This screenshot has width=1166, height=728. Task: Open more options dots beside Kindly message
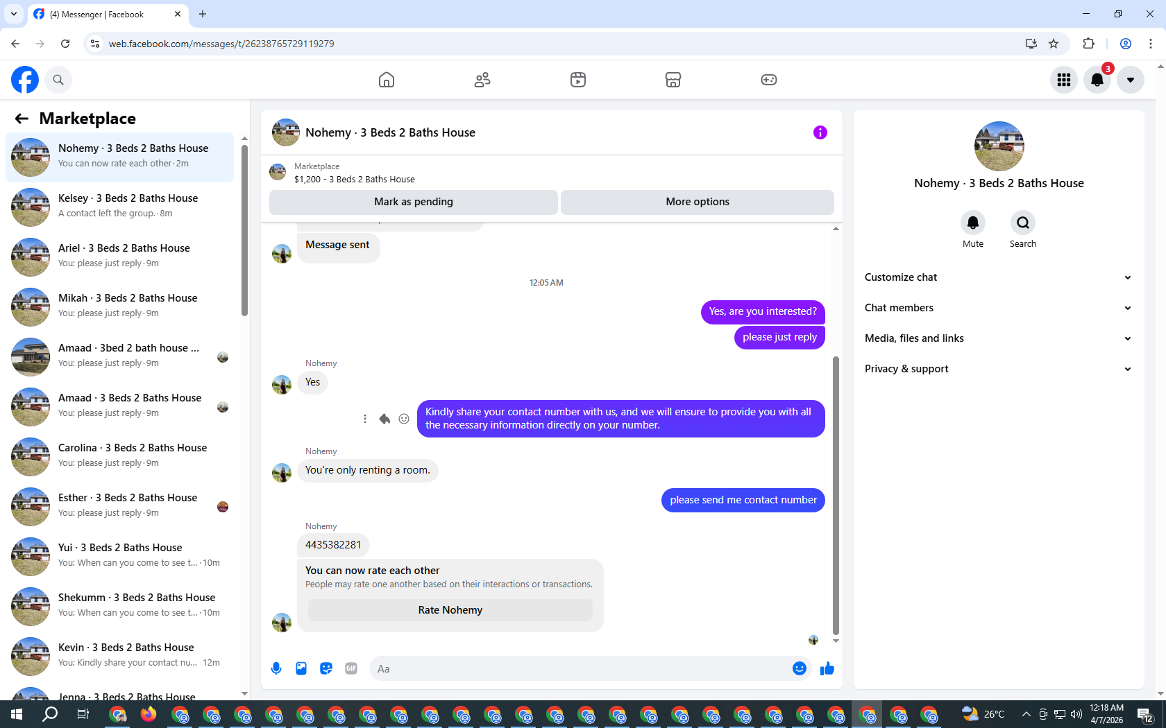[365, 419]
